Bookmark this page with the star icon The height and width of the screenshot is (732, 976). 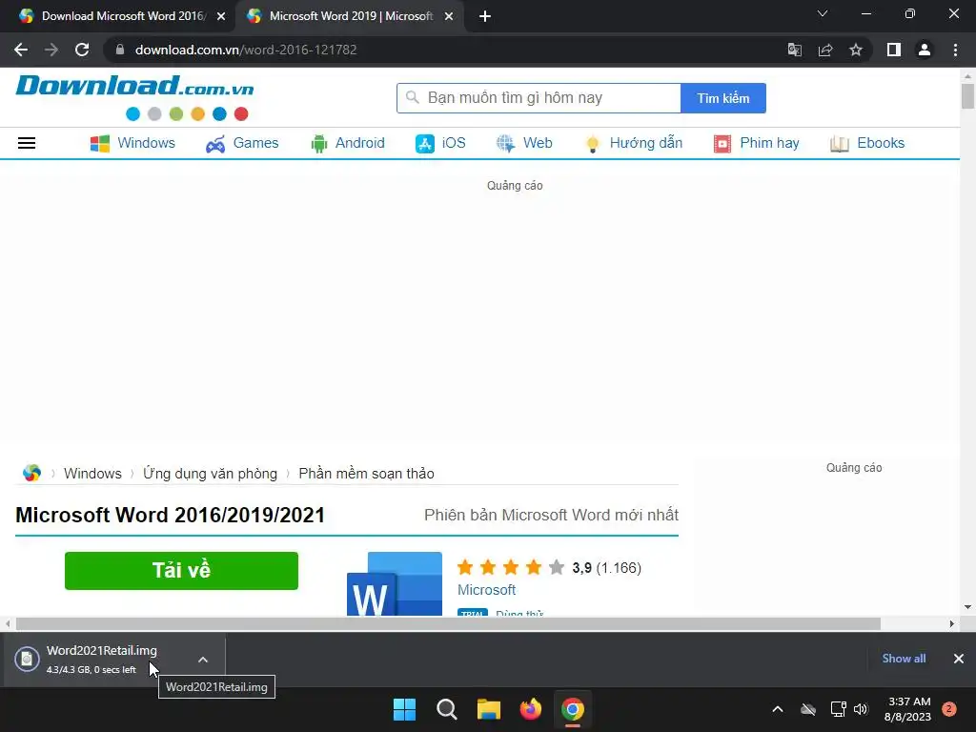point(856,50)
